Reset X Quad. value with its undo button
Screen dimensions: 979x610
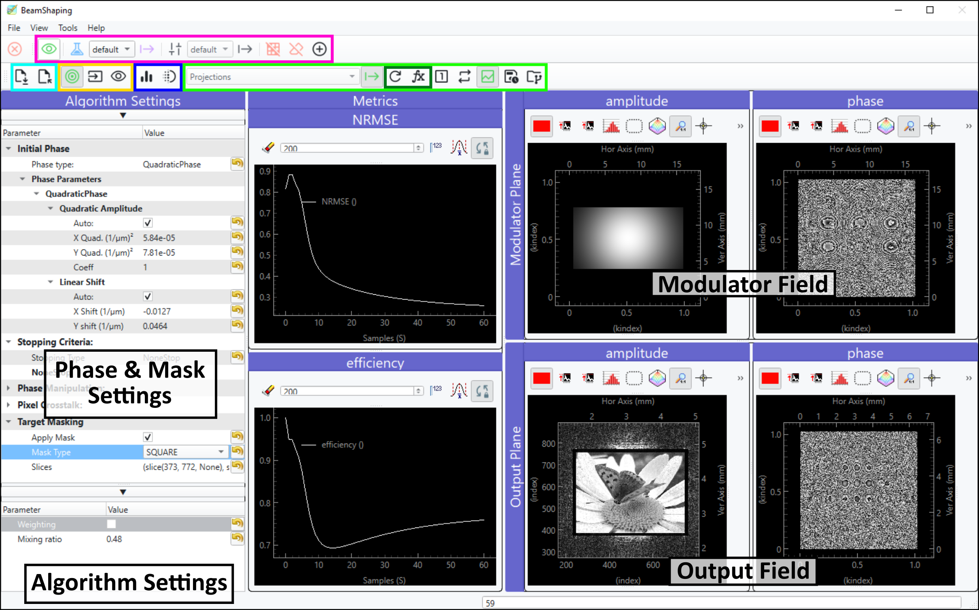coord(237,237)
